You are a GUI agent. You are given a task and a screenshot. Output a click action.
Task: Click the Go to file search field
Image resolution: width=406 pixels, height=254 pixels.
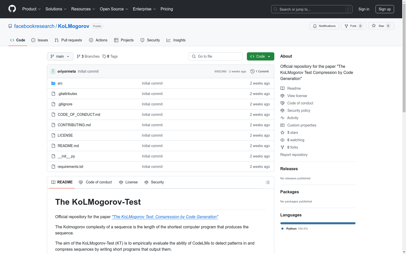[216, 56]
